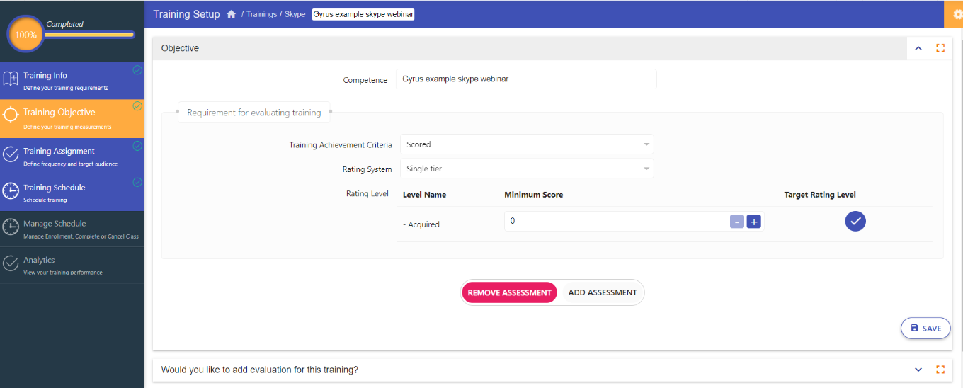The height and width of the screenshot is (388, 963).
Task: Go to Training Objective step
Action: pos(72,118)
